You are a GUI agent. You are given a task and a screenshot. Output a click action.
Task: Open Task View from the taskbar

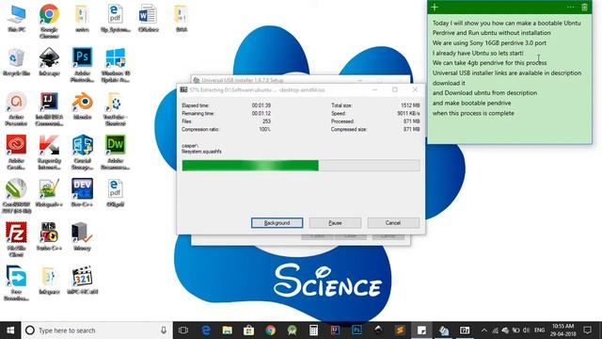click(x=183, y=331)
